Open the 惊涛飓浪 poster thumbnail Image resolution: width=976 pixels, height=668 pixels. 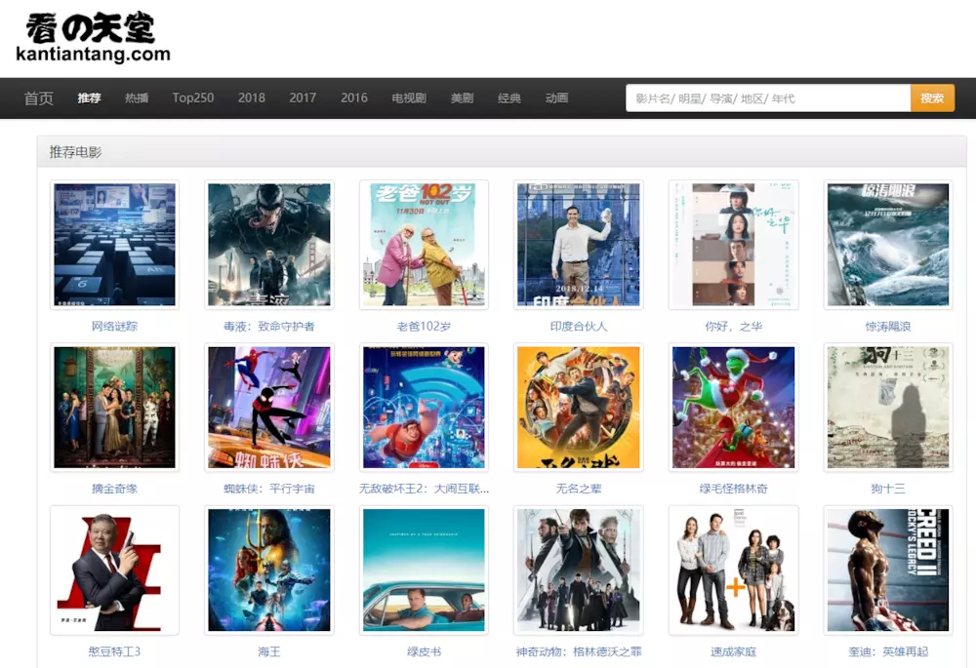888,245
